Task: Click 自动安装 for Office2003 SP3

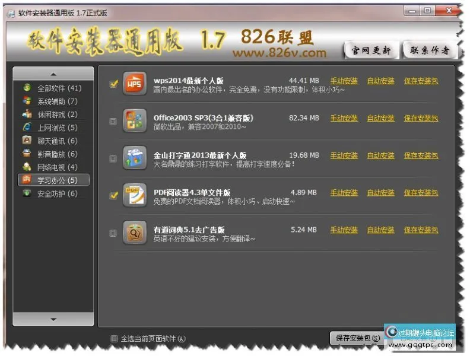Action: 380,118
